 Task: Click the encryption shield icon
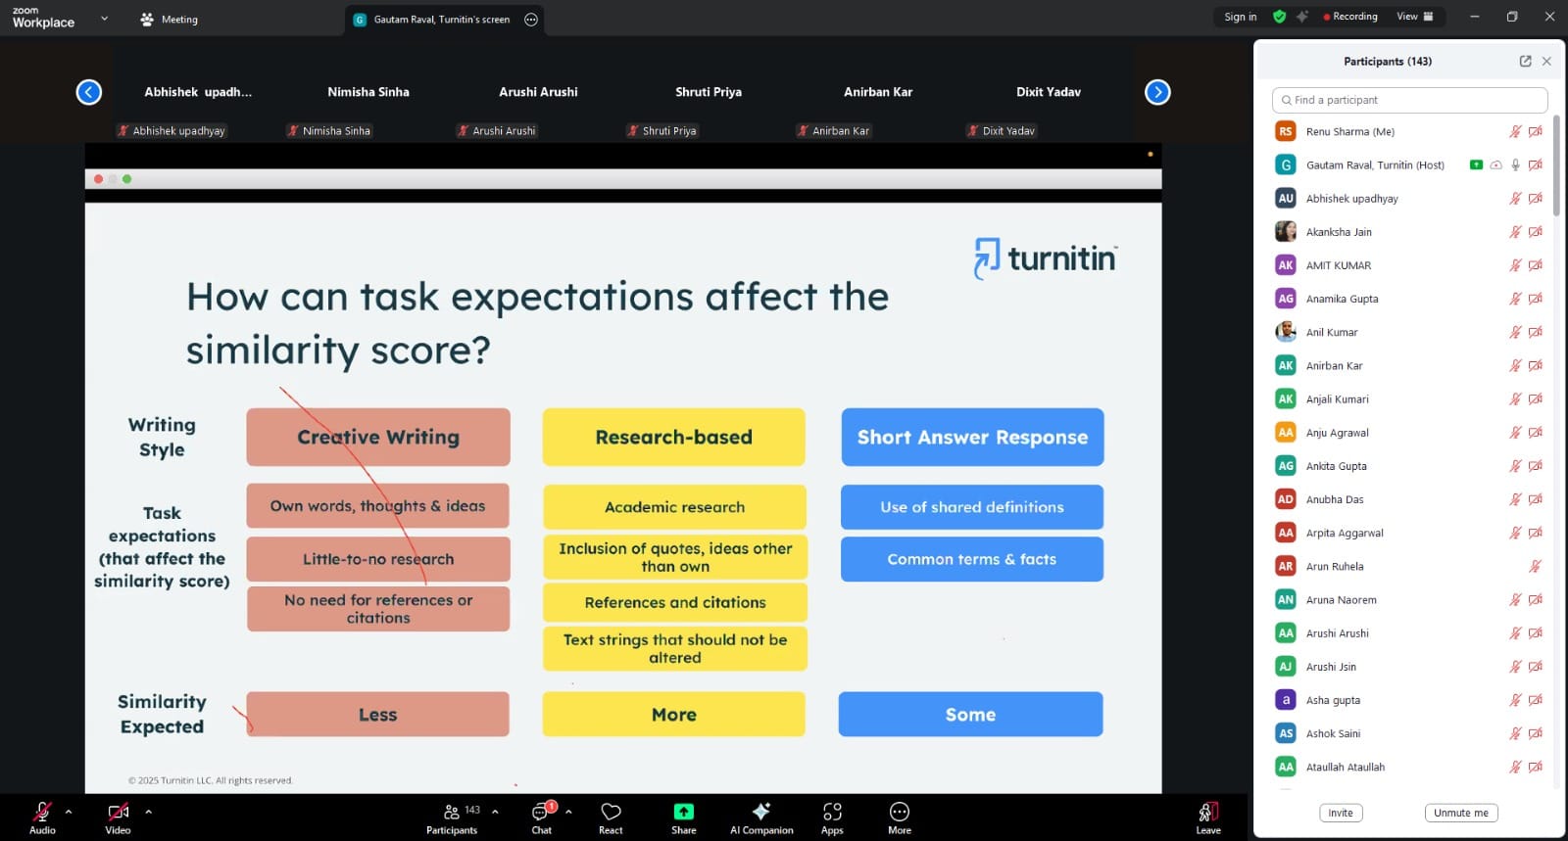(1279, 17)
